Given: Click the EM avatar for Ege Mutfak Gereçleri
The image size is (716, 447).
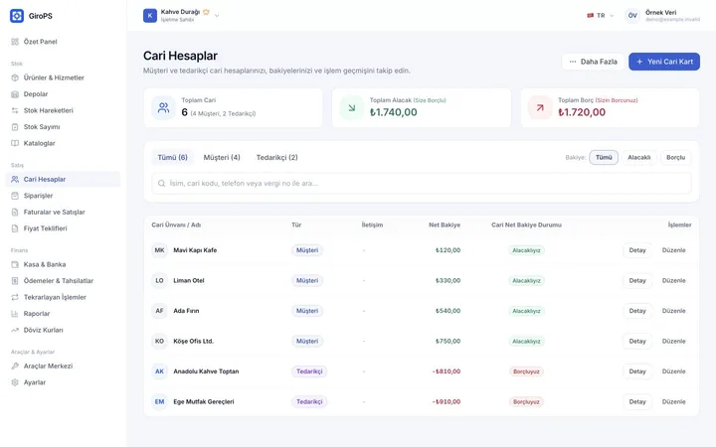Looking at the screenshot, I should tap(159, 402).
